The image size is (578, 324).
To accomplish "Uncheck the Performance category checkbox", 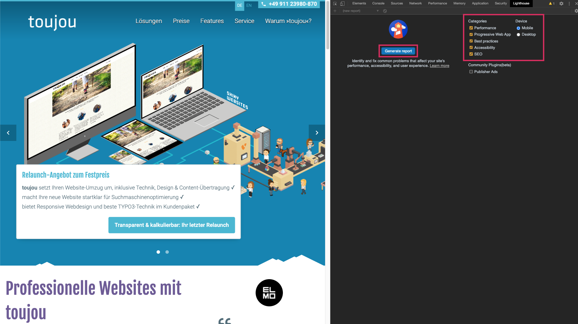I will (x=471, y=28).
